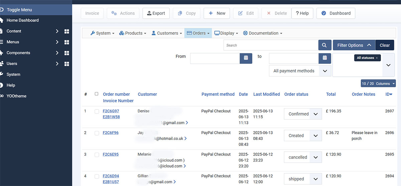Click the Help toolbar button
The width and height of the screenshot is (401, 186).
[302, 13]
